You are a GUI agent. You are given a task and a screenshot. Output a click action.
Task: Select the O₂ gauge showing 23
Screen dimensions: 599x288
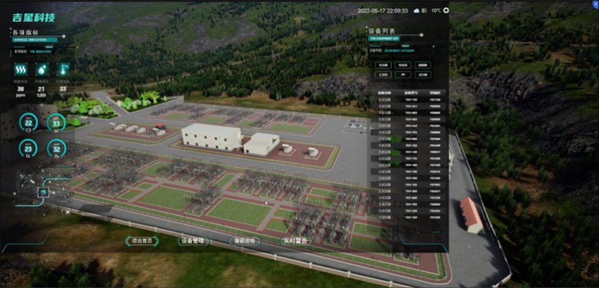click(28, 148)
